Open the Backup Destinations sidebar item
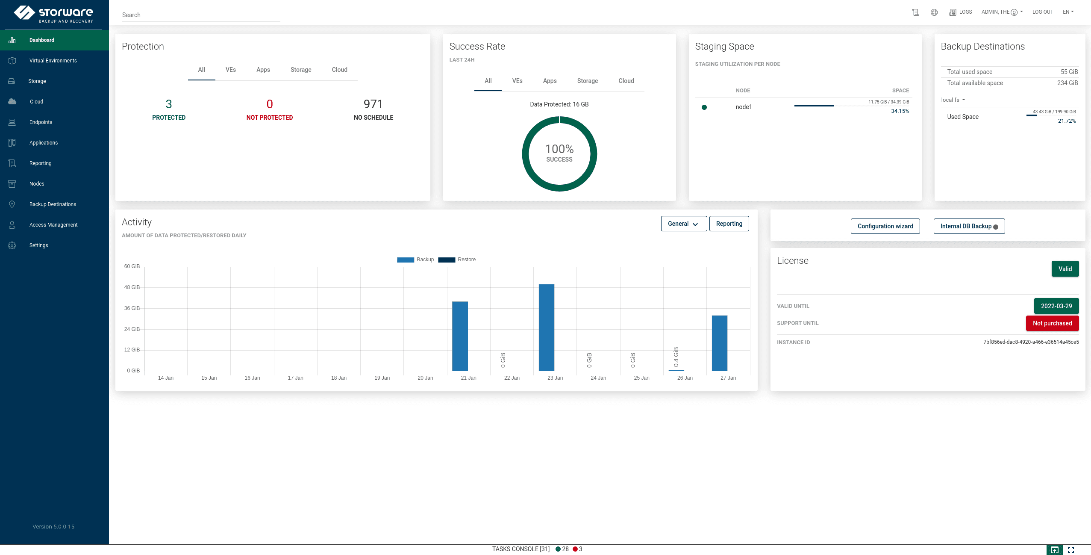 (x=53, y=204)
